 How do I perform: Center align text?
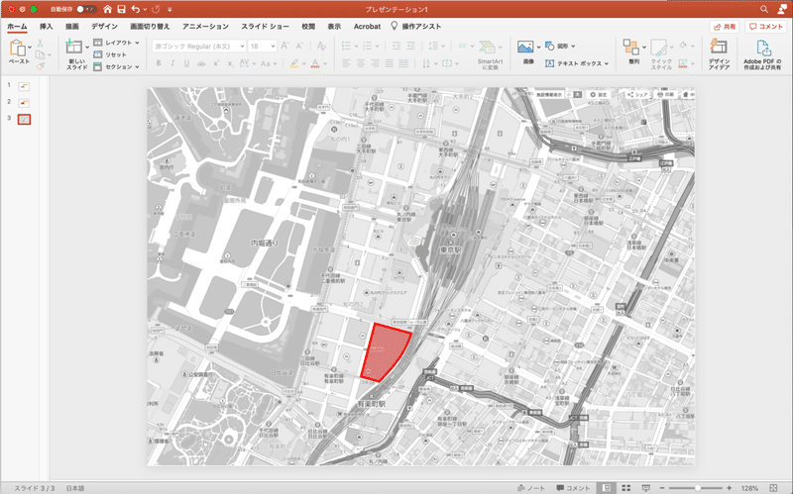click(361, 63)
